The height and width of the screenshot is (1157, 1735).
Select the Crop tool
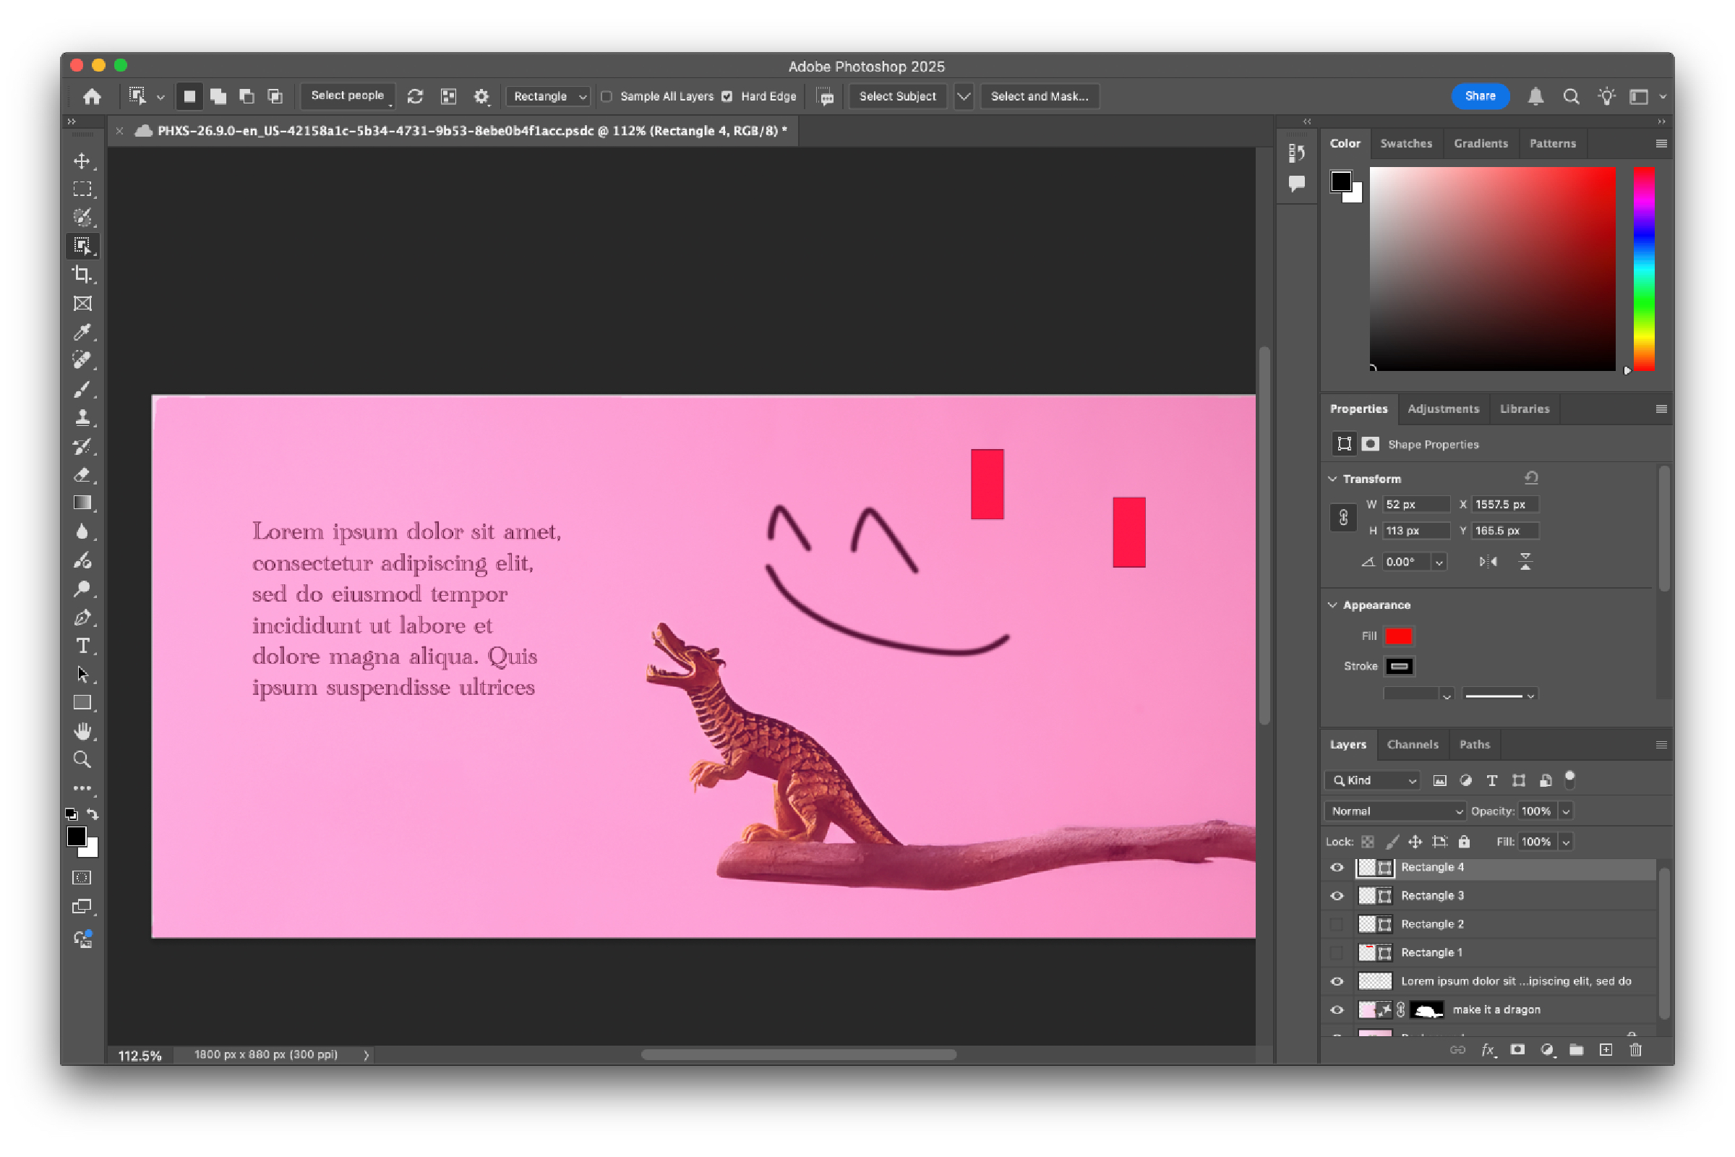tap(83, 275)
